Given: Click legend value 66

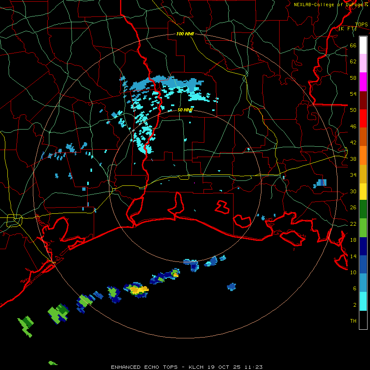Looking at the screenshot, I should 353,45.
